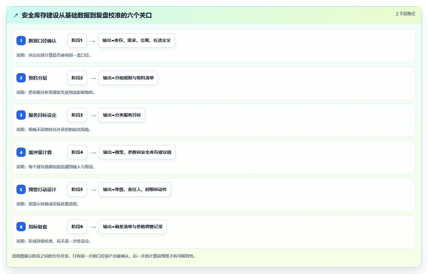Select the 阶段4 chip

pyautogui.click(x=77, y=152)
